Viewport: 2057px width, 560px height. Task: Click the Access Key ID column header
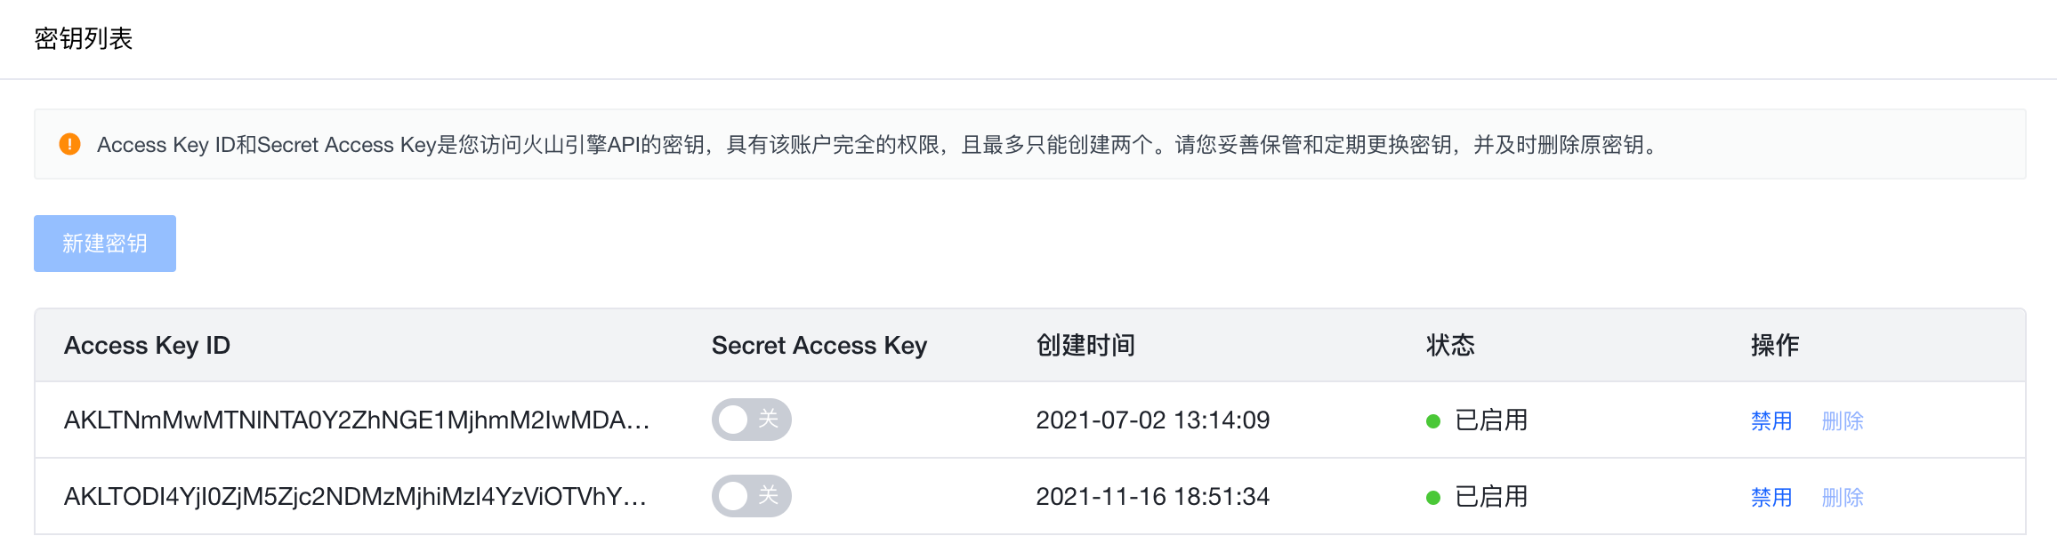[x=147, y=345]
